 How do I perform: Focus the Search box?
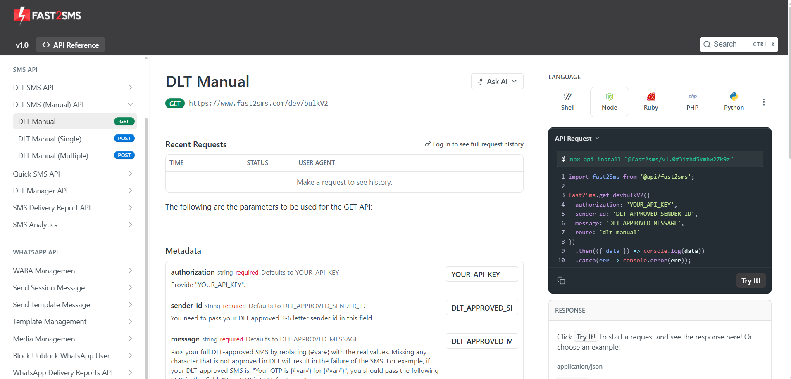click(739, 45)
